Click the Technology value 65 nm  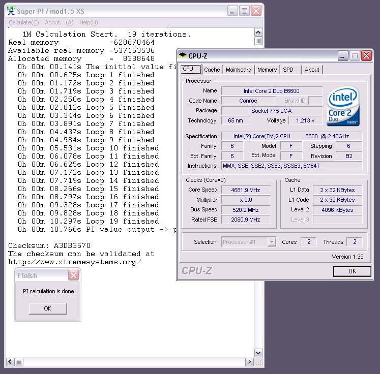click(236, 120)
